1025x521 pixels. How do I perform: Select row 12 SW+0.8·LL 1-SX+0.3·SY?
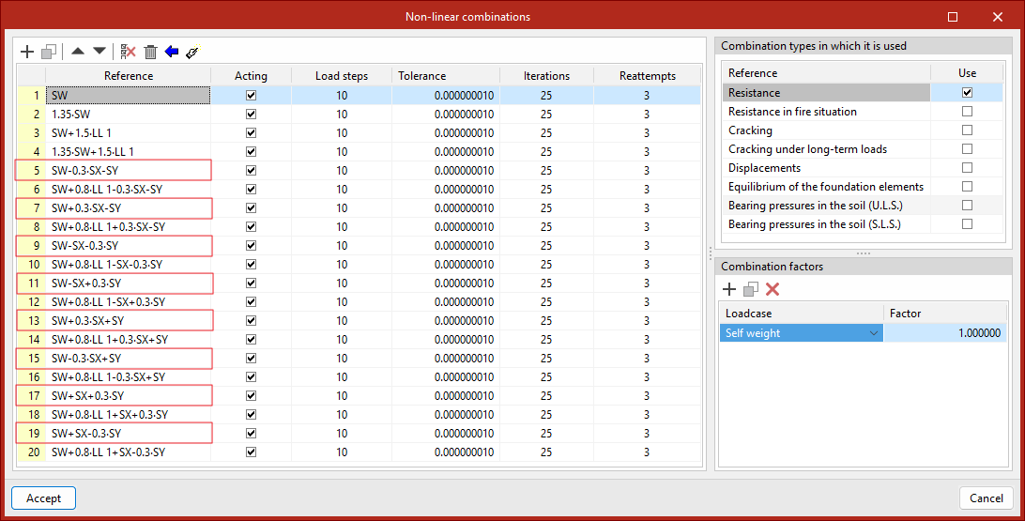(128, 302)
